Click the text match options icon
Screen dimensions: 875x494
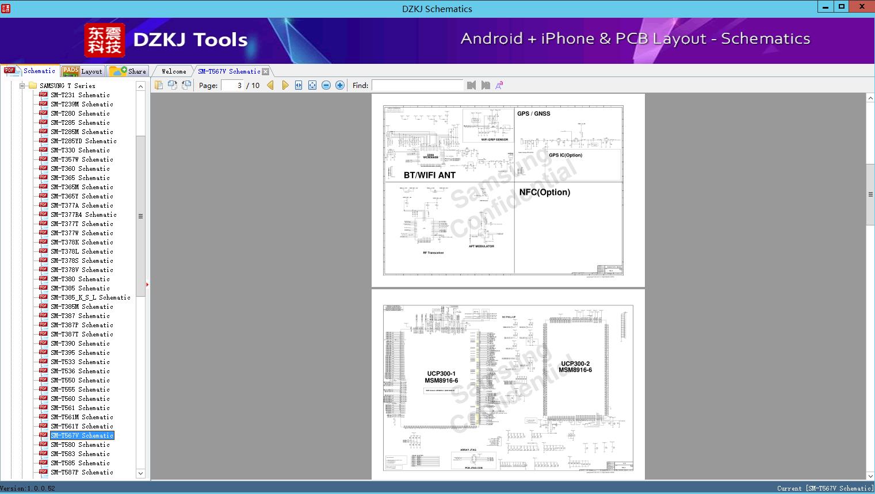coord(499,85)
